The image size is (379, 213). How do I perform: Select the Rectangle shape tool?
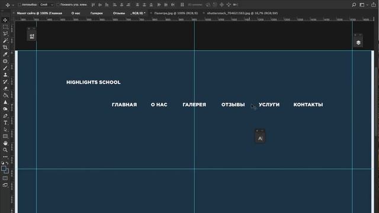(5, 137)
